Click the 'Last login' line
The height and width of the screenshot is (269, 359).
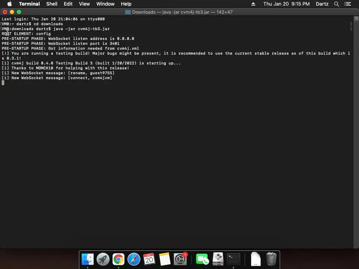[53, 19]
